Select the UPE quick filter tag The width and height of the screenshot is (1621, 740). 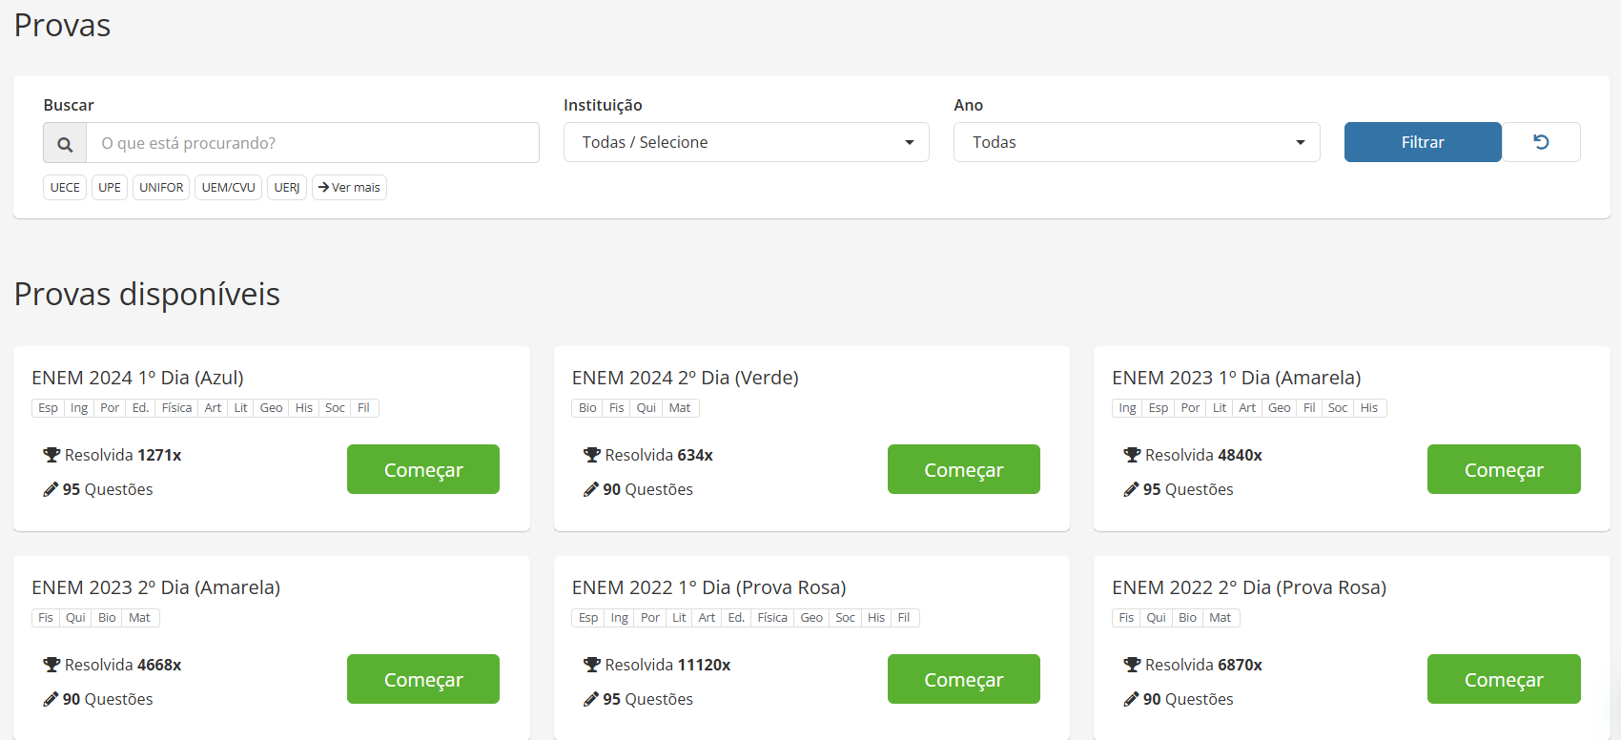coord(110,188)
